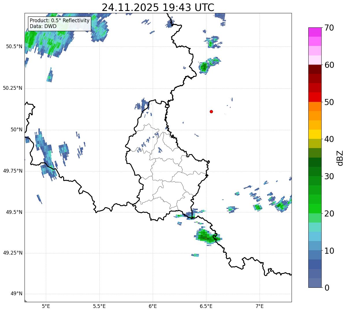347x312 pixels.
Task: Click the colorbar tick label 0
Action: coord(327,288)
